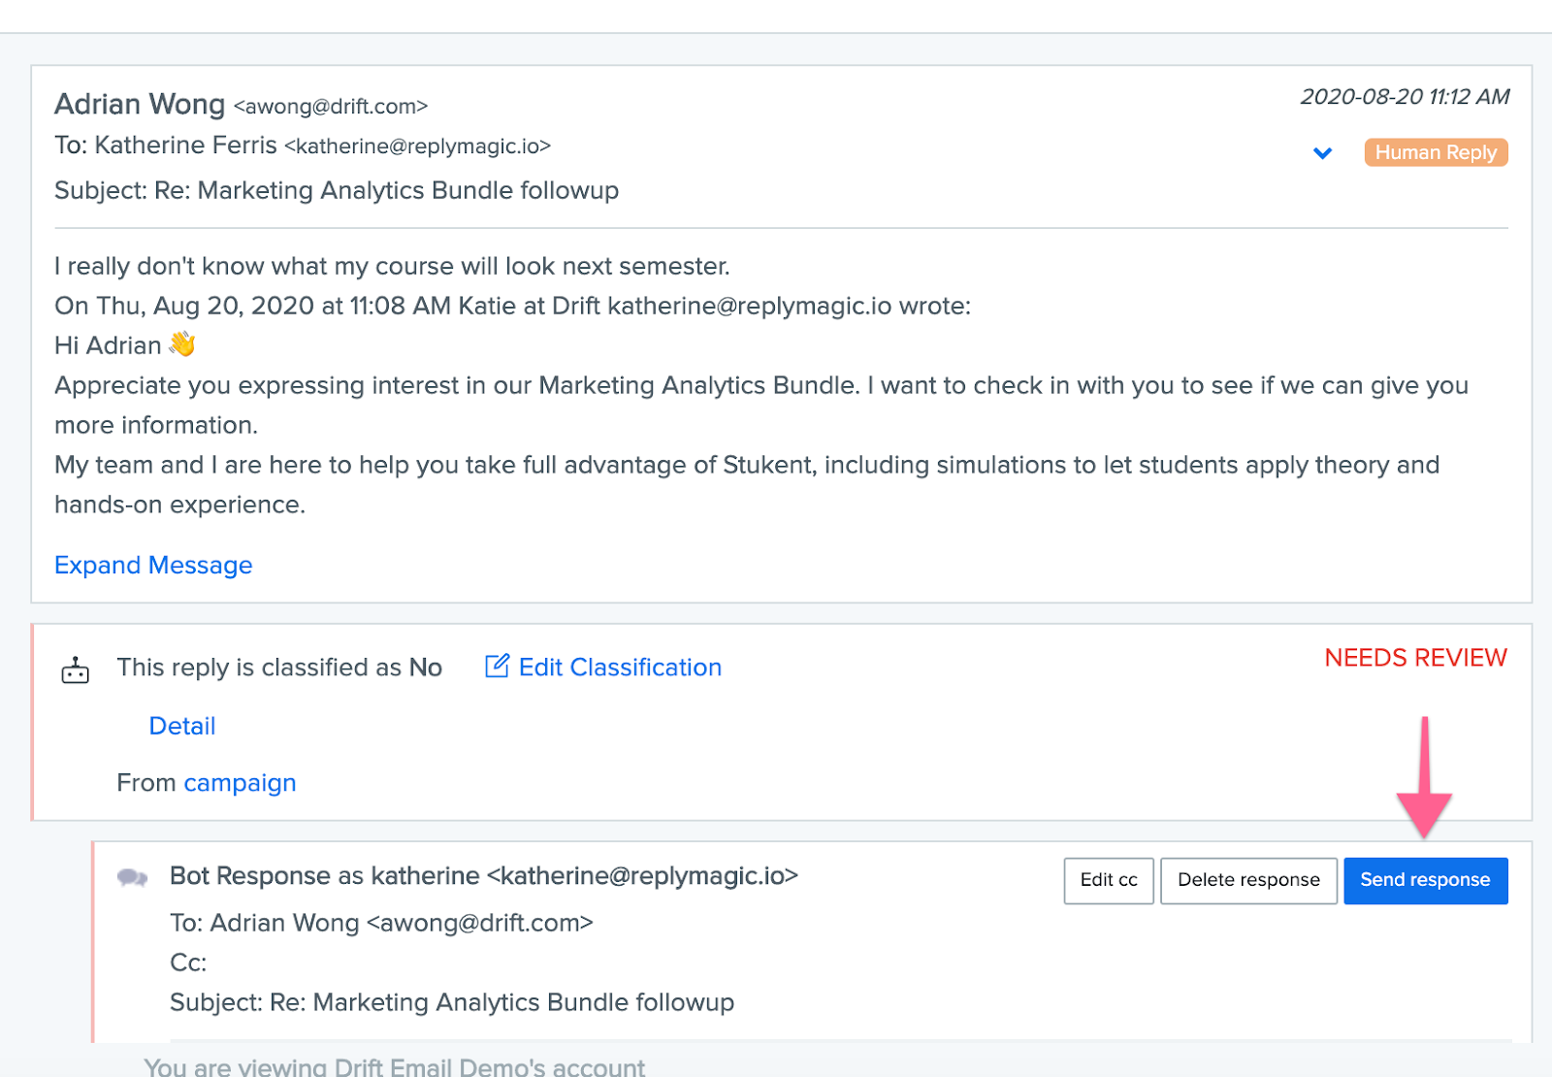Click the Human Reply badge
The image size is (1552, 1077).
pyautogui.click(x=1436, y=152)
